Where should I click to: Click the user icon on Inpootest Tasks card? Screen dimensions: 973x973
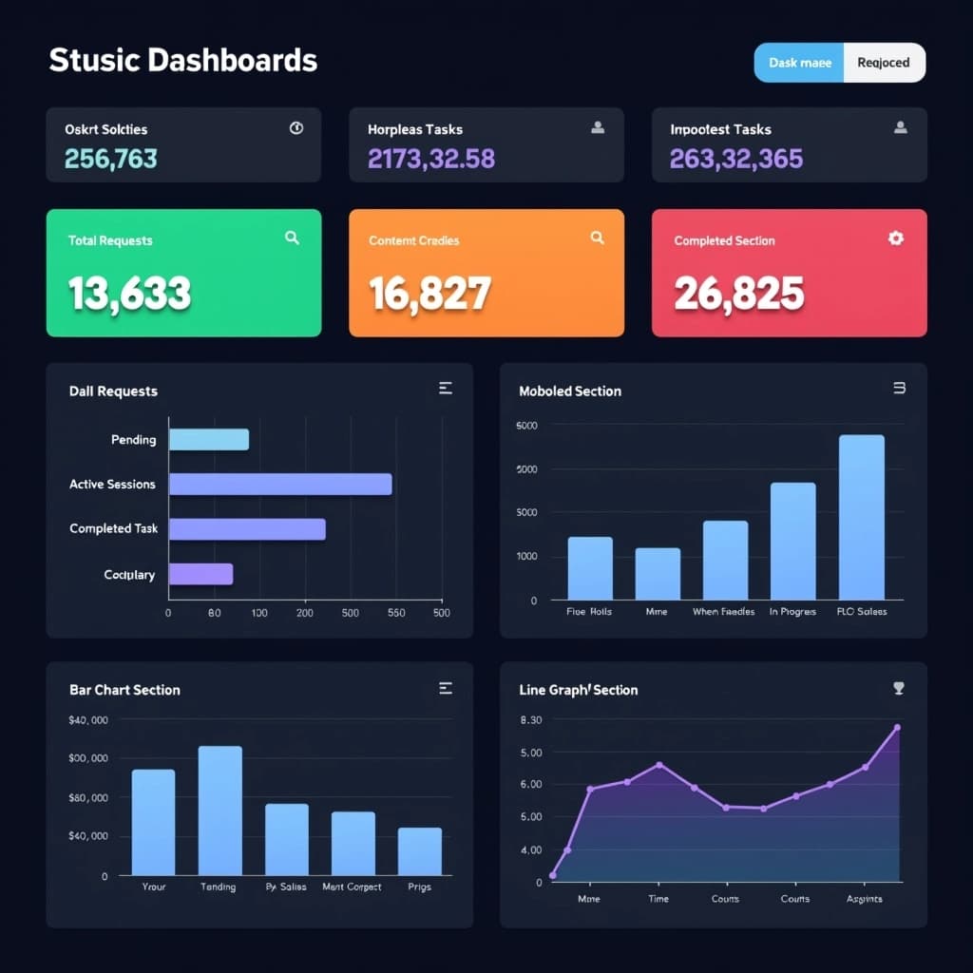(901, 127)
